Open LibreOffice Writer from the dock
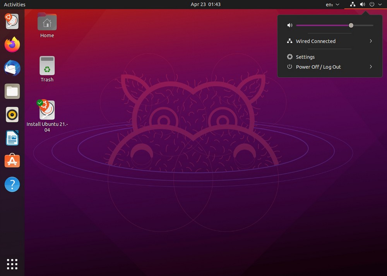Image resolution: width=387 pixels, height=276 pixels. point(12,138)
